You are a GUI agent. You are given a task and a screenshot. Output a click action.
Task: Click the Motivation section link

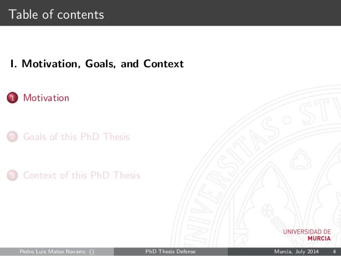pyautogui.click(x=46, y=98)
